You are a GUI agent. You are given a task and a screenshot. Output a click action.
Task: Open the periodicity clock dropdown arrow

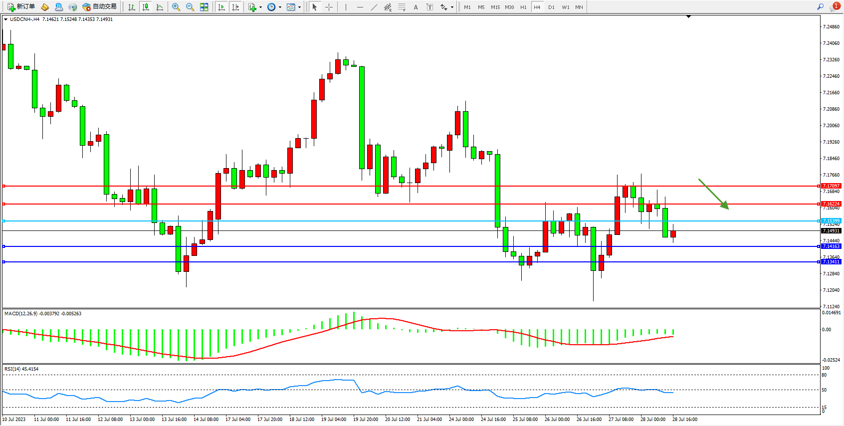280,7
